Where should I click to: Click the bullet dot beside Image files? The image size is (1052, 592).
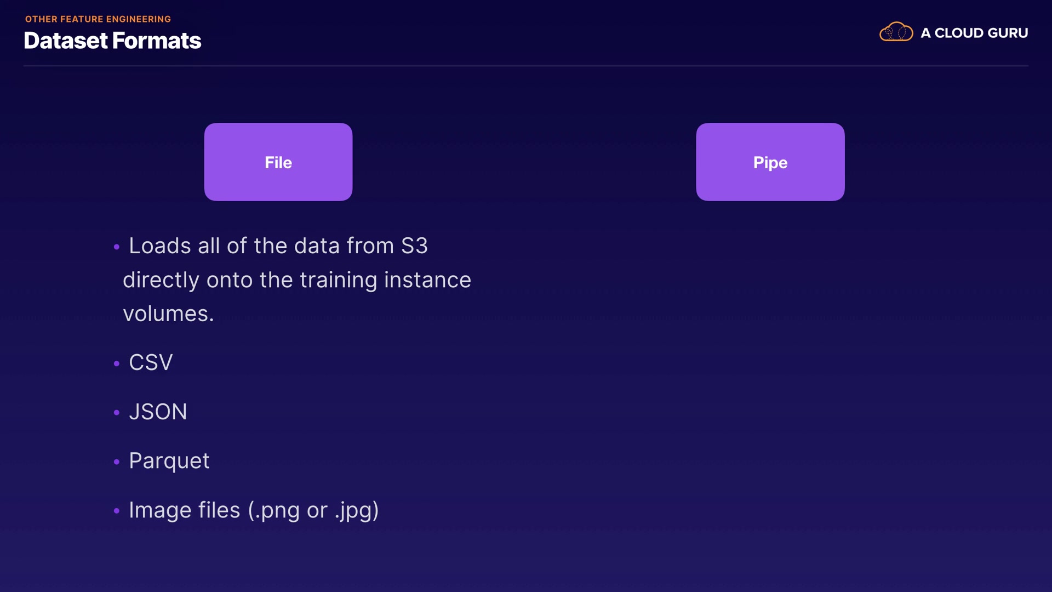116,511
